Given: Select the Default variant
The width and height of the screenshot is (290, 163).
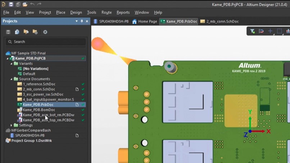Looking at the screenshot, I should (x=29, y=74).
